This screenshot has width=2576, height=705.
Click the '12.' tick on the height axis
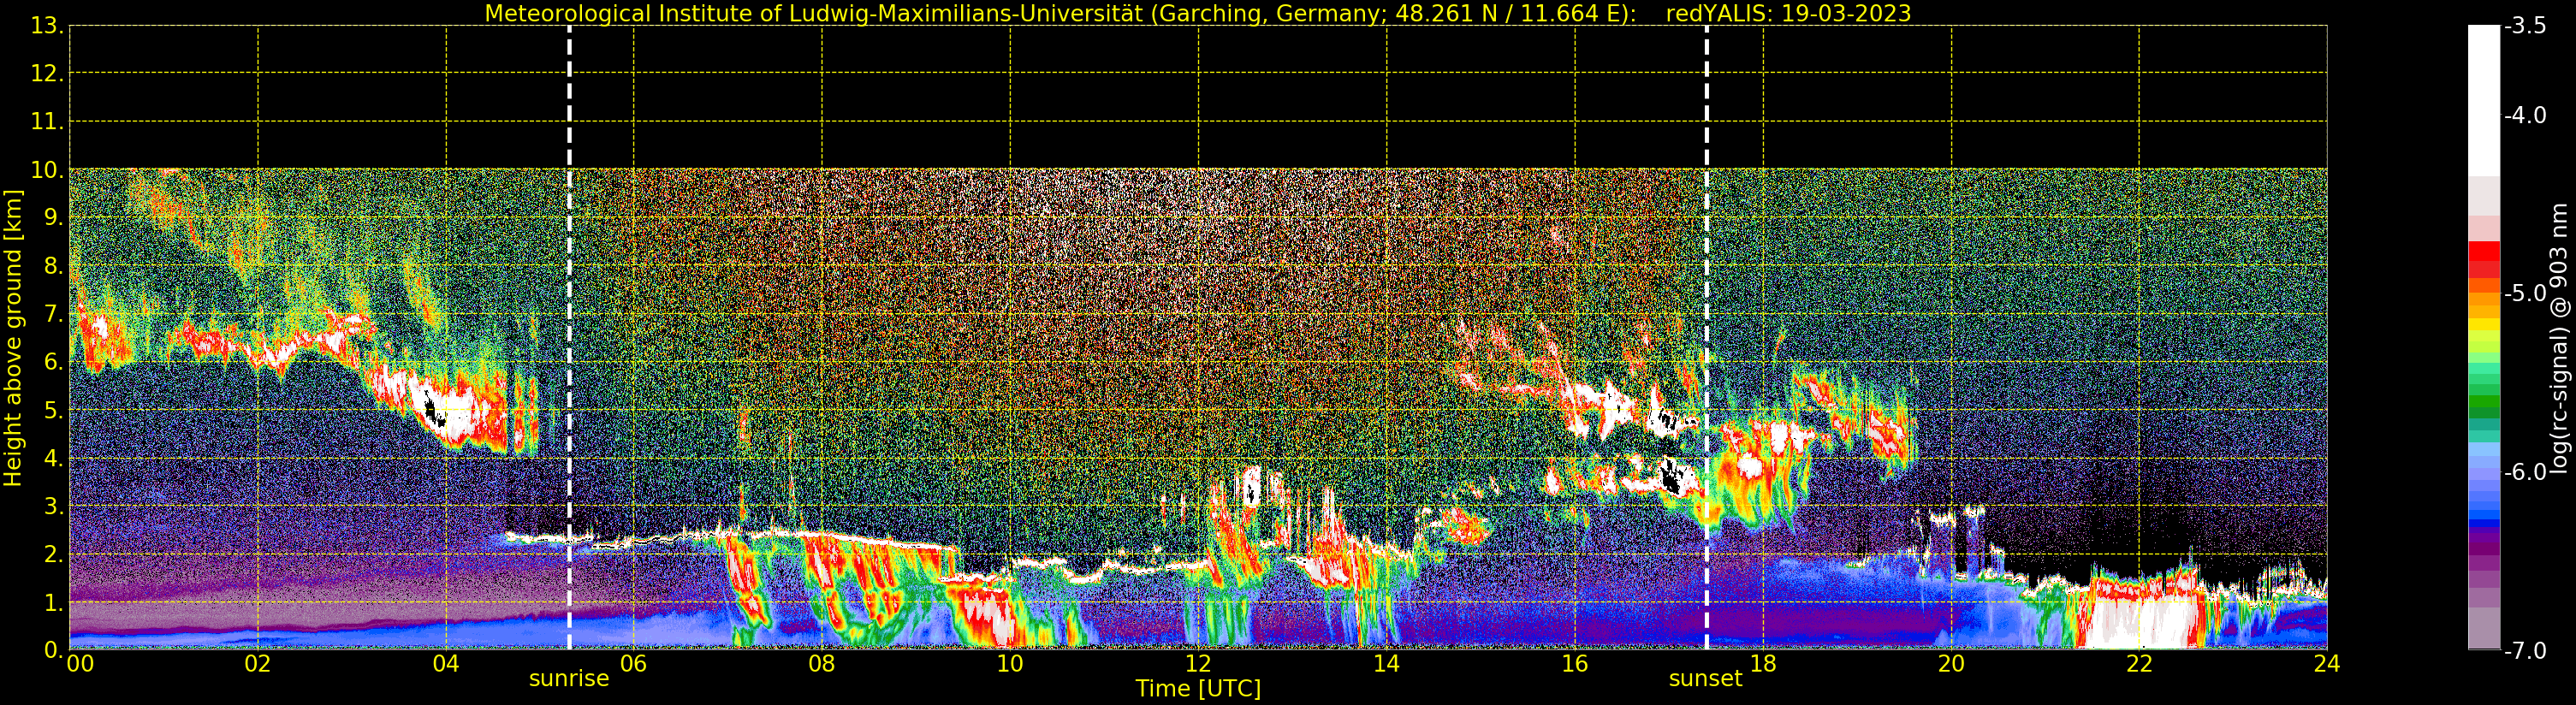[x=48, y=73]
